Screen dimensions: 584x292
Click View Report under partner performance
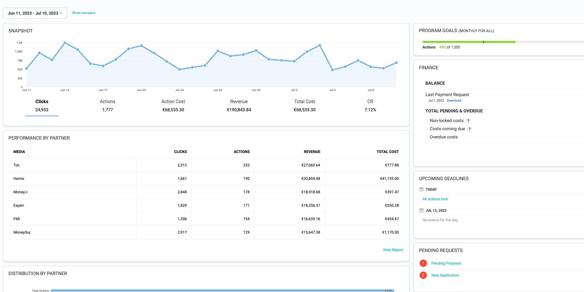[x=393, y=250]
